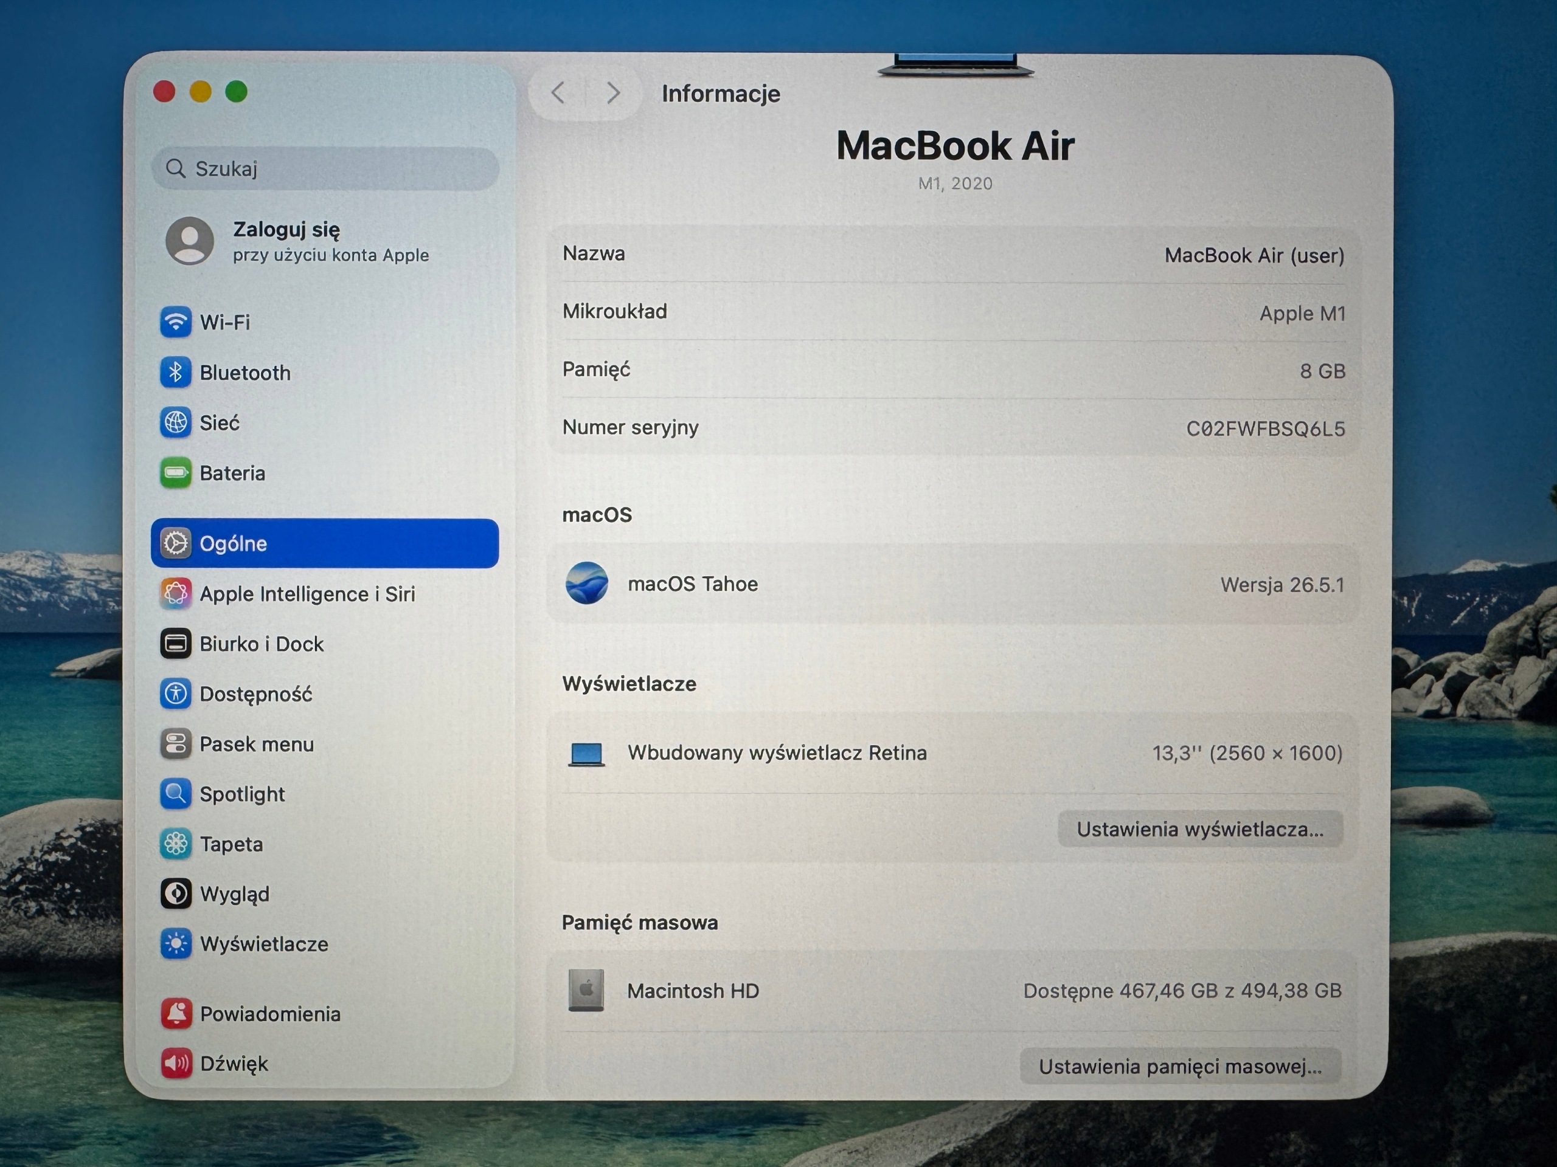
Task: Open Apple Intelligence i Siri icon
Action: [x=175, y=594]
